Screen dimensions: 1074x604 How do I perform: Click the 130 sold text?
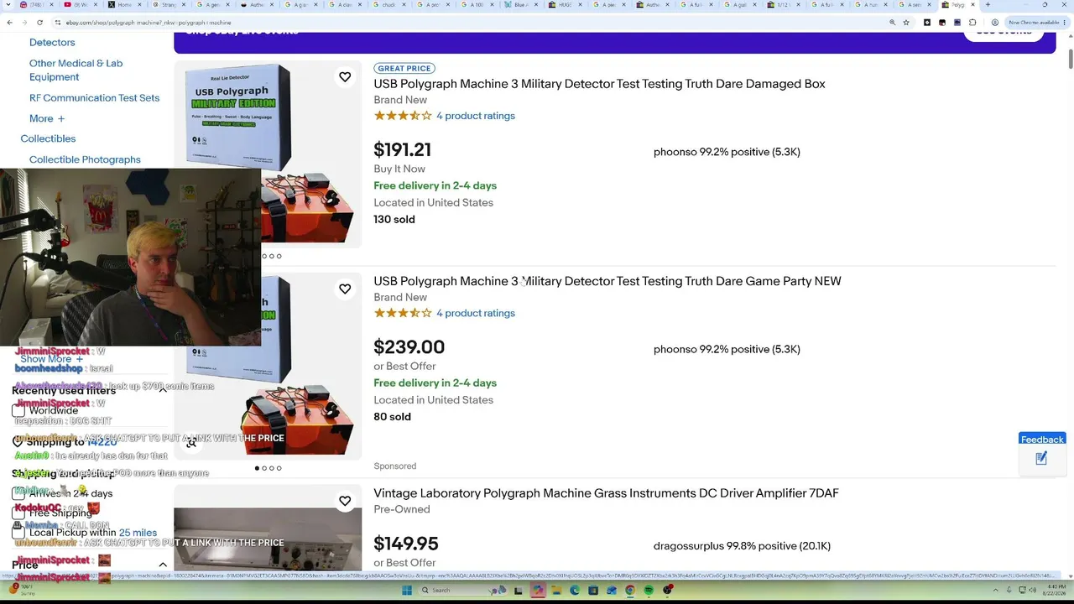[x=394, y=220]
